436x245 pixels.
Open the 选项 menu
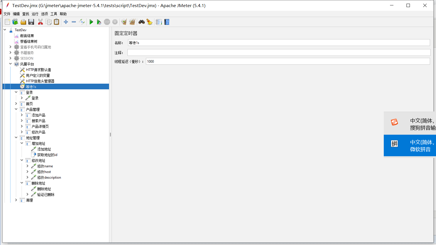coord(44,14)
